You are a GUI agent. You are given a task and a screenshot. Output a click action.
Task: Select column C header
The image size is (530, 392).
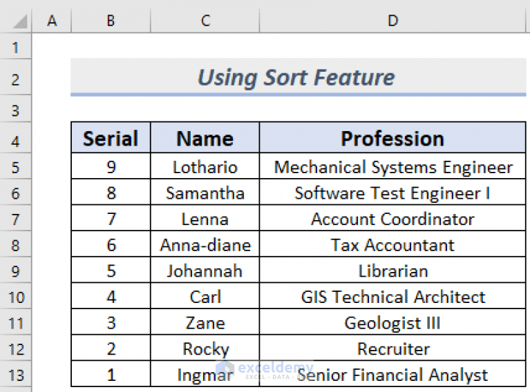pyautogui.click(x=205, y=21)
